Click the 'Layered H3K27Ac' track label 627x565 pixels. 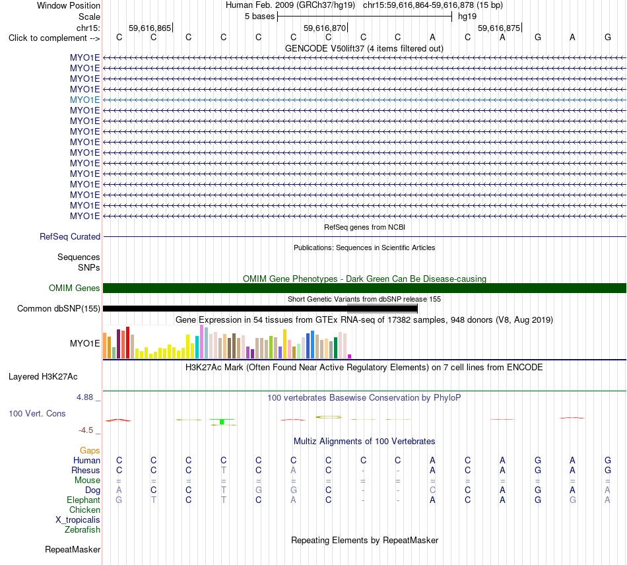pos(43,377)
